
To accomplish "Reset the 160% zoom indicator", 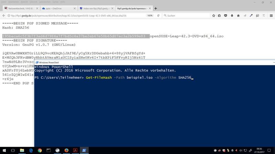I will tap(150, 15).
